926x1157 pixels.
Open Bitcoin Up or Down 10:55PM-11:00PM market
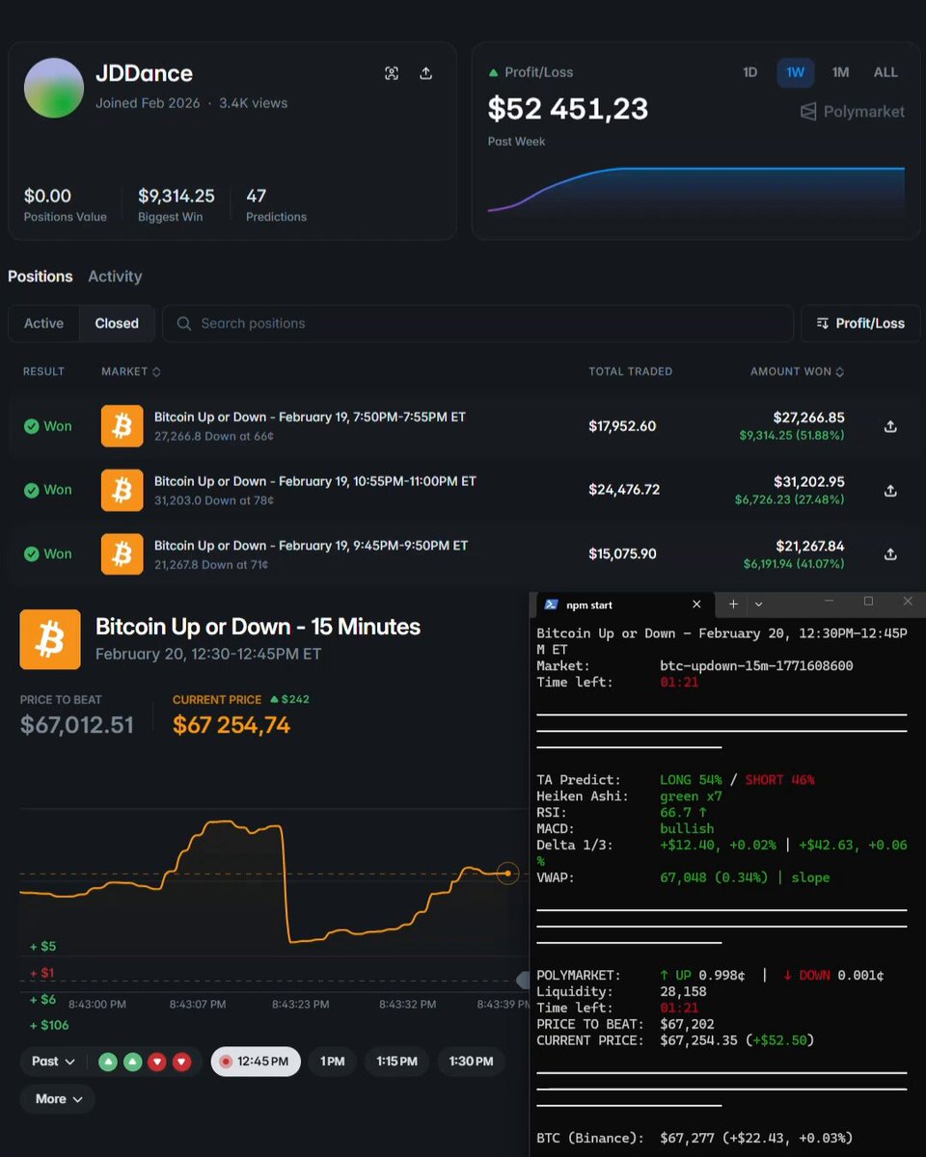[x=315, y=481]
